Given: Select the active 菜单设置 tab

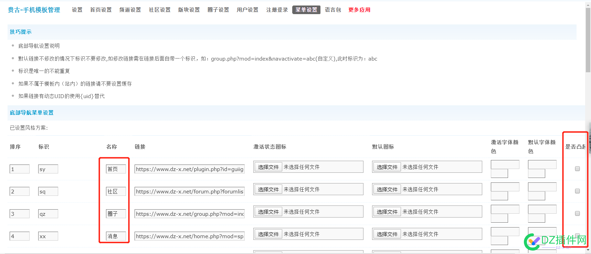Looking at the screenshot, I should pyautogui.click(x=306, y=10).
